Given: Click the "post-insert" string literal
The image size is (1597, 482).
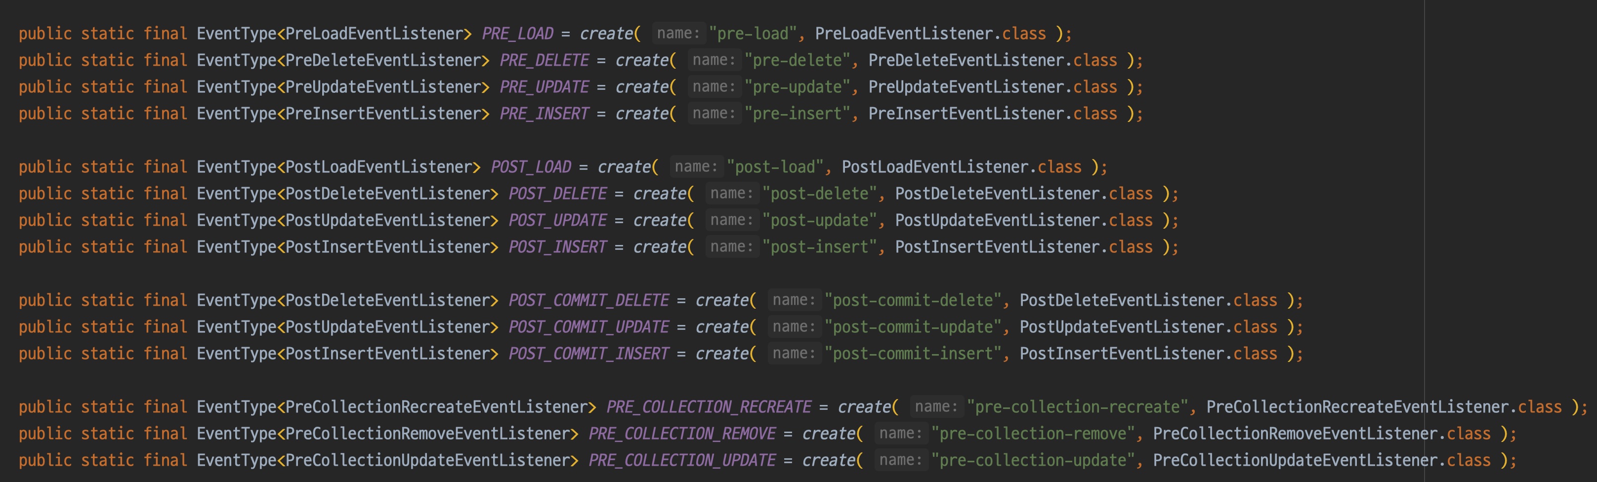Looking at the screenshot, I should point(820,246).
